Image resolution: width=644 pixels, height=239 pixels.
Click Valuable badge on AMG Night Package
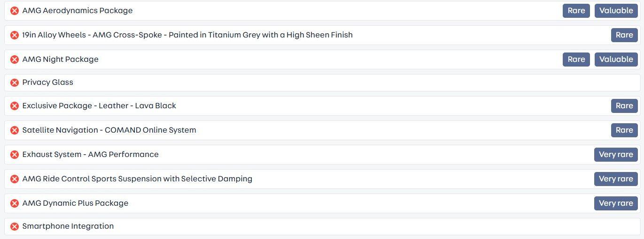616,60
